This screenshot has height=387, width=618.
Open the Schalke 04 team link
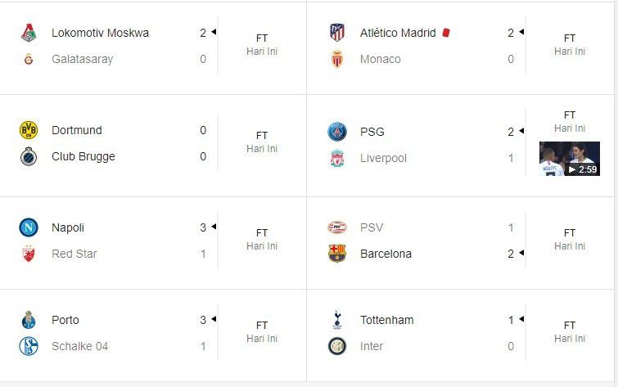point(79,346)
